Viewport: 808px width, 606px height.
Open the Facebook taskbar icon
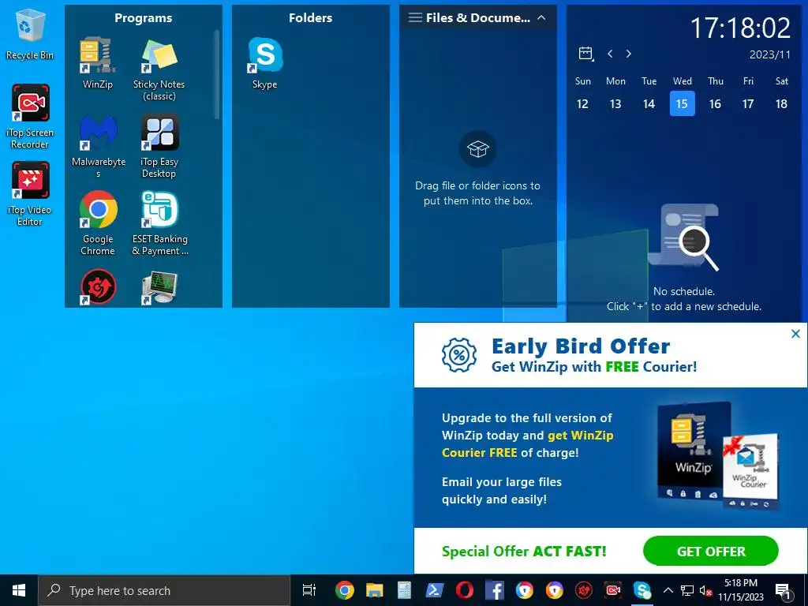point(494,590)
